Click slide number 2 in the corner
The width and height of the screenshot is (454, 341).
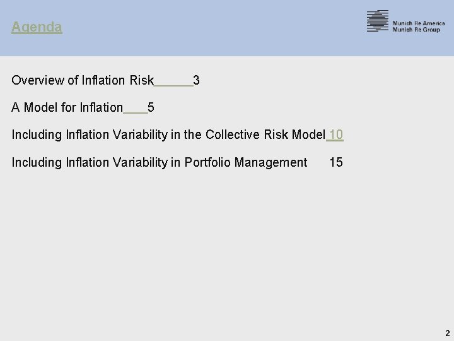(x=447, y=333)
